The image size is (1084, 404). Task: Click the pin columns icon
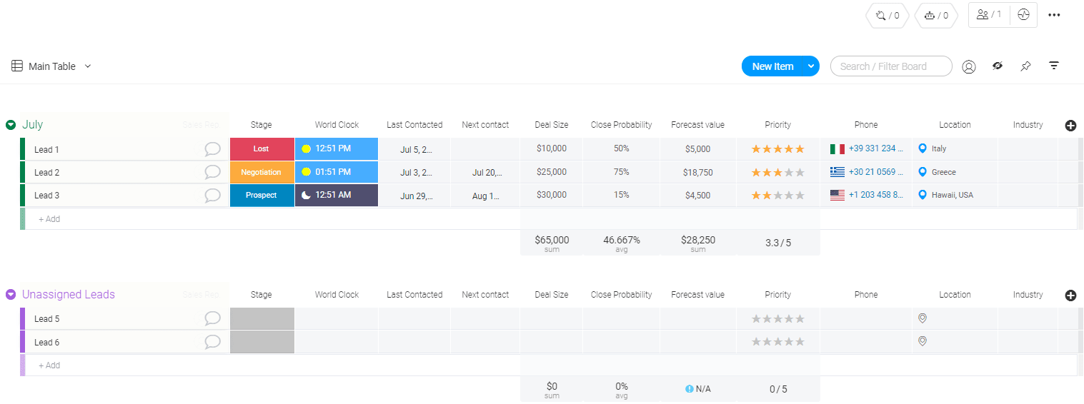click(x=1025, y=66)
